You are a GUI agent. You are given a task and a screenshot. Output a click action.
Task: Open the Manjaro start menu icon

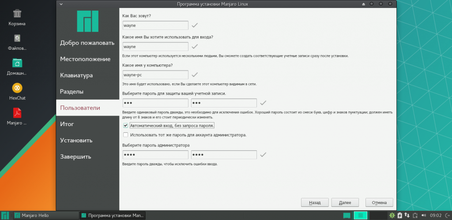click(x=5, y=216)
